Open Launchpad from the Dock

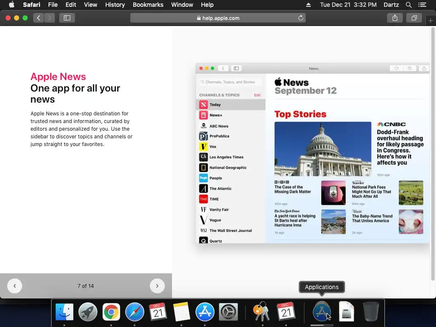click(x=88, y=312)
